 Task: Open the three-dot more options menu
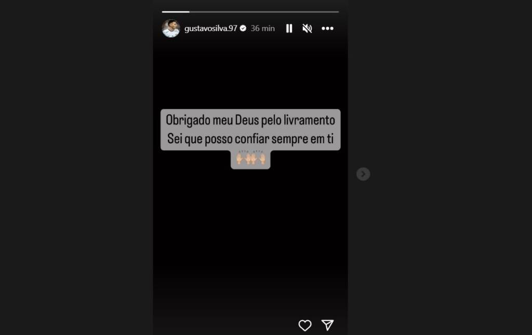point(327,29)
